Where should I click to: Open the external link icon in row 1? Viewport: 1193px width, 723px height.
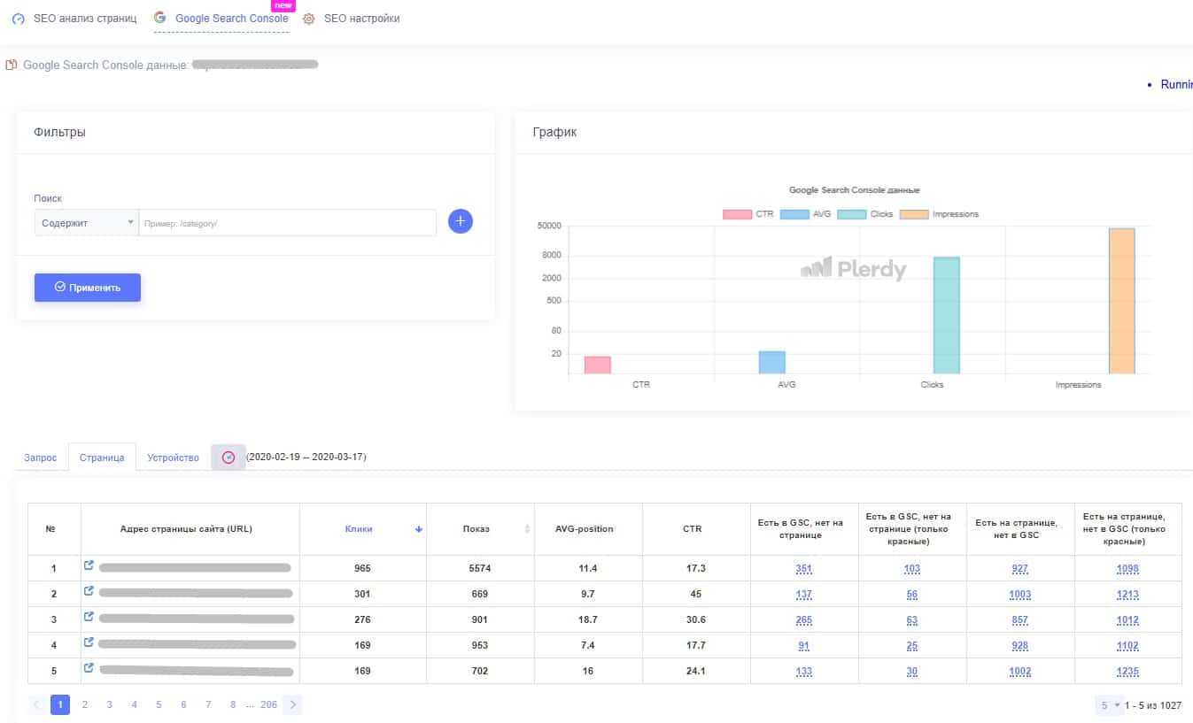tap(89, 565)
